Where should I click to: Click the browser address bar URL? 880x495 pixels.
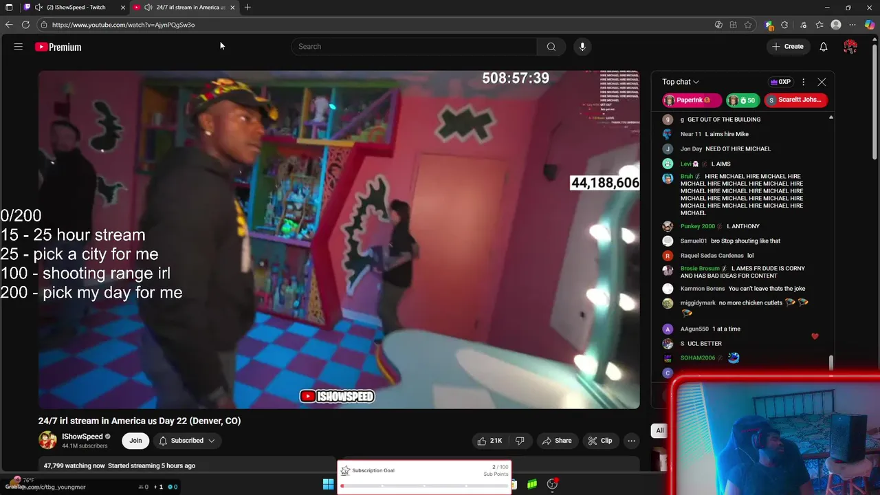point(124,25)
